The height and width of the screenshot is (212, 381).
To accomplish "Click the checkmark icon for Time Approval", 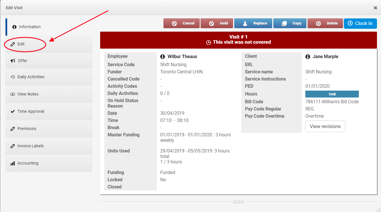I will point(13,111).
